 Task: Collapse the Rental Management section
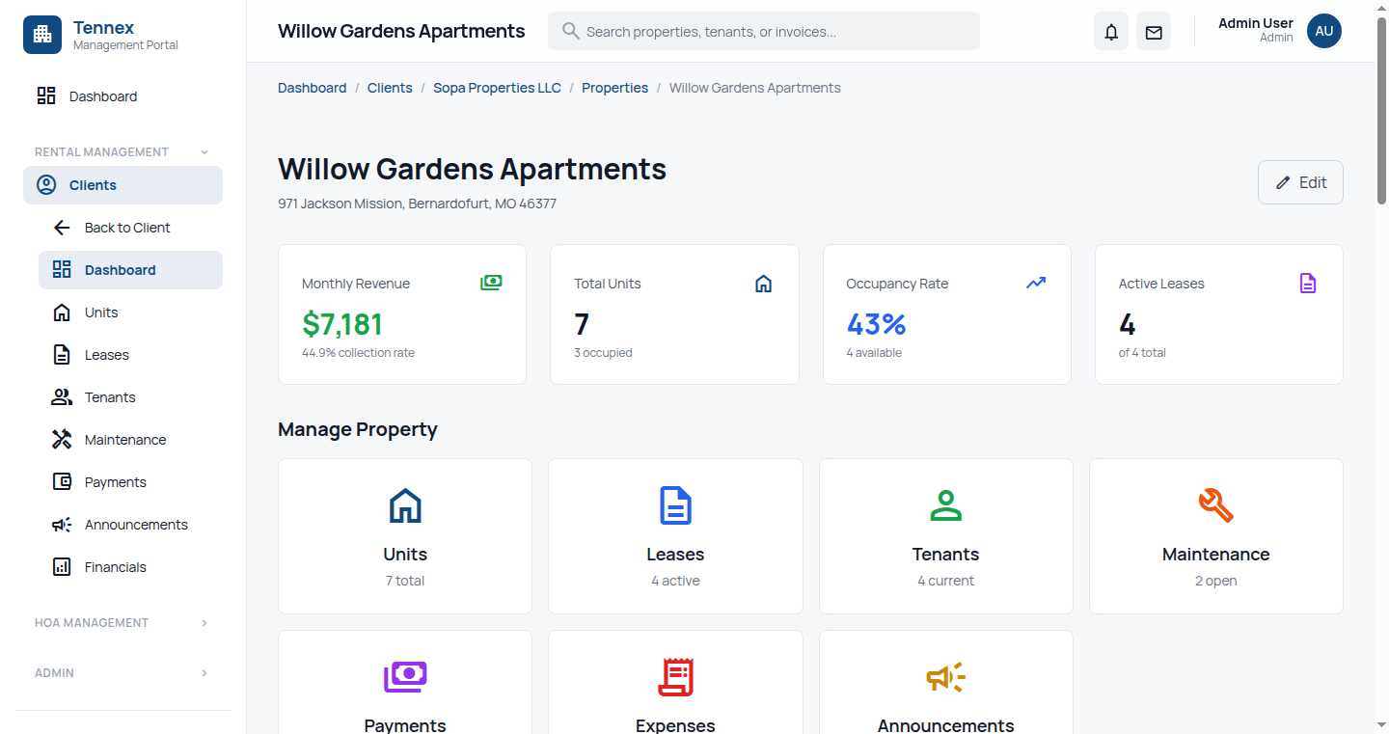pos(204,152)
